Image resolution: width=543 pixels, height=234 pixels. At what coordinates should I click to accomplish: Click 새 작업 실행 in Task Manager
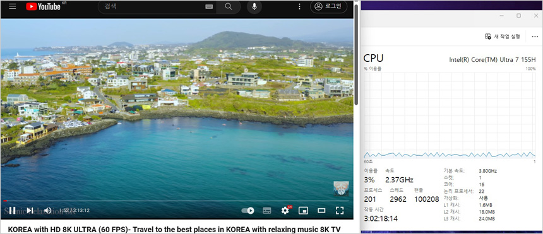[503, 37]
